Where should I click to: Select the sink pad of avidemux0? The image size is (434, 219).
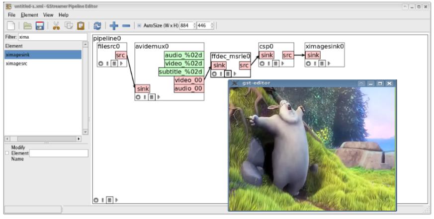click(143, 89)
